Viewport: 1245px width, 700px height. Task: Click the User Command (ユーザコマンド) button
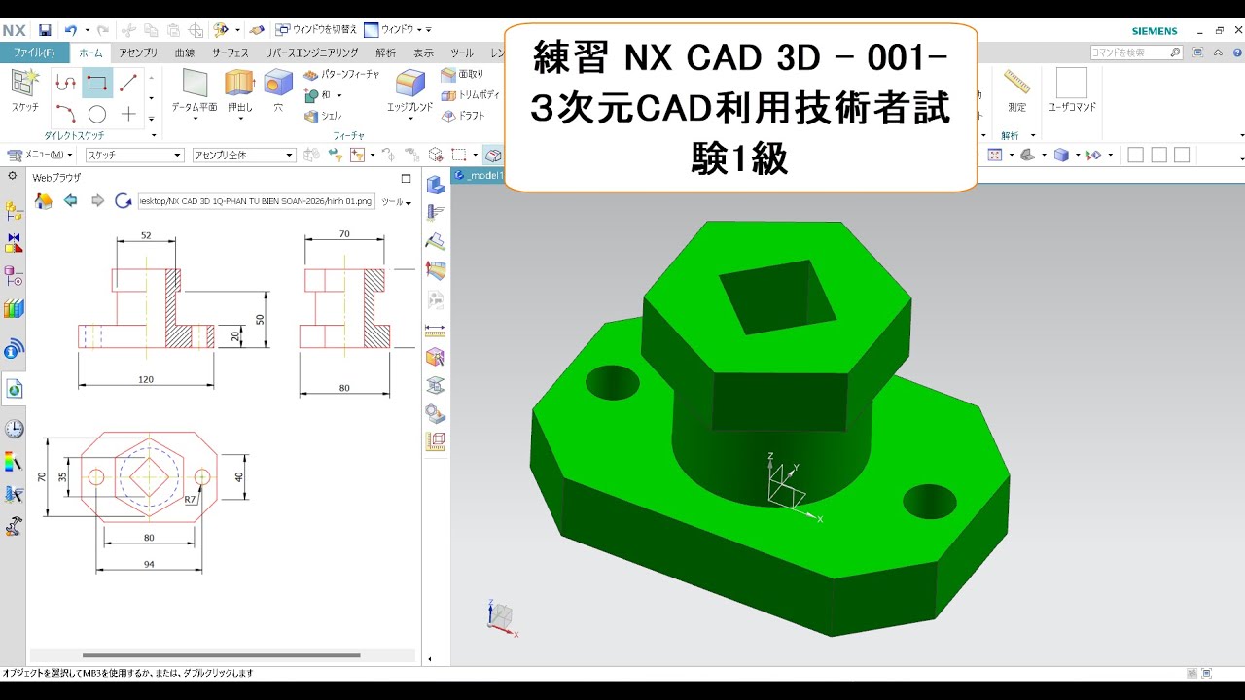(1072, 89)
